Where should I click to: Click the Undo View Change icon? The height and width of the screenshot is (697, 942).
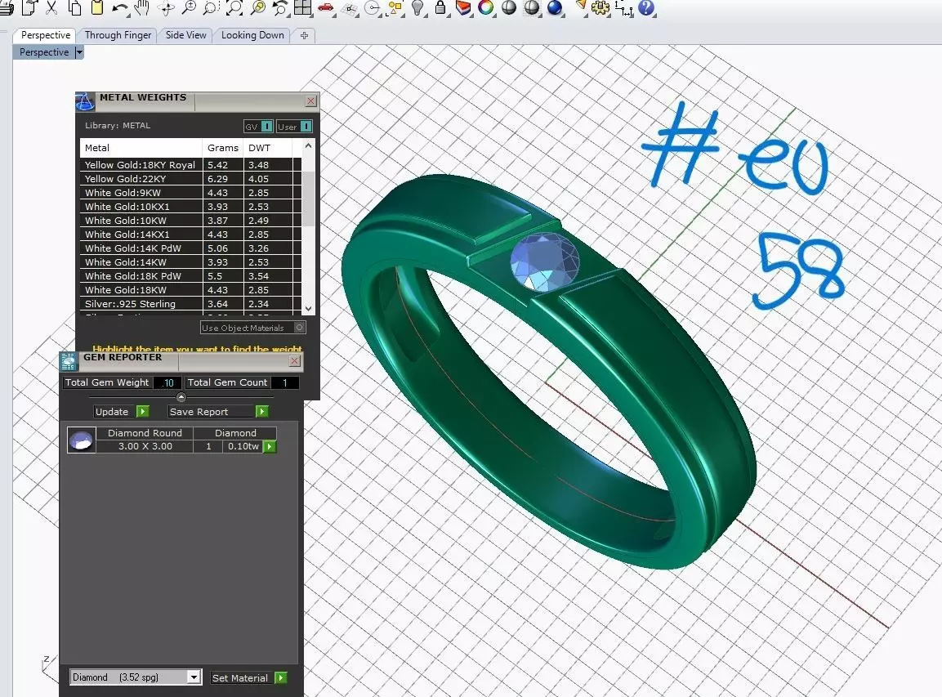tap(280, 7)
